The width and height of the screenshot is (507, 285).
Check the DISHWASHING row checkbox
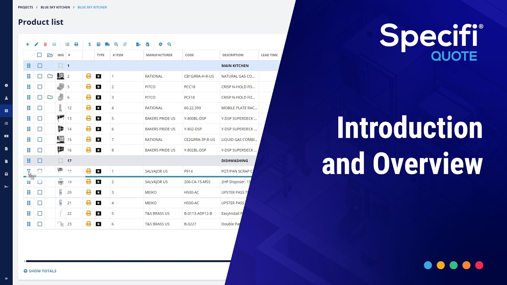click(x=40, y=161)
